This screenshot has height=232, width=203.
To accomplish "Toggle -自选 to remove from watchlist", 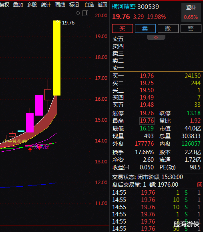I will pyautogui.click(x=88, y=5).
